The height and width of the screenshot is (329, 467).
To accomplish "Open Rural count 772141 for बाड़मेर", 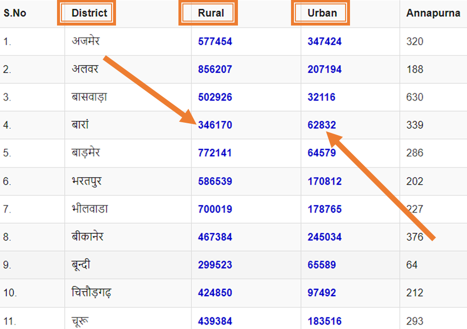I will coord(215,153).
